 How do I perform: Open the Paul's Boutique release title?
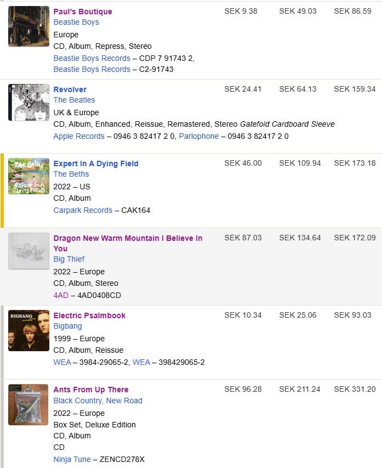pyautogui.click(x=83, y=12)
